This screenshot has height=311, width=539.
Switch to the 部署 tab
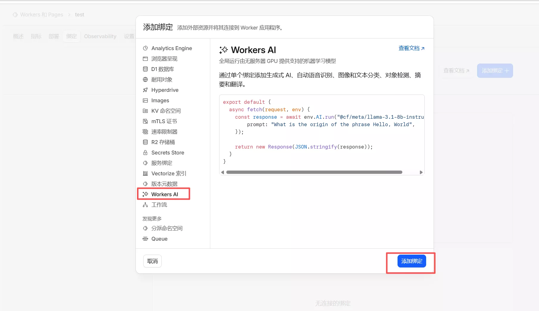(53, 36)
